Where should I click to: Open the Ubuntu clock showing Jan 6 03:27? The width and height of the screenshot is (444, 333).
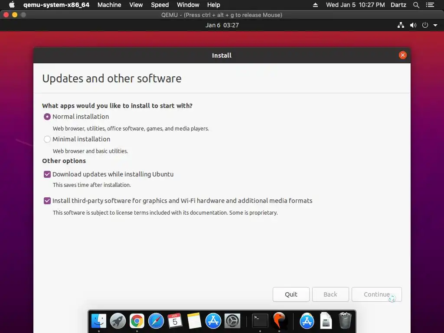click(x=222, y=25)
